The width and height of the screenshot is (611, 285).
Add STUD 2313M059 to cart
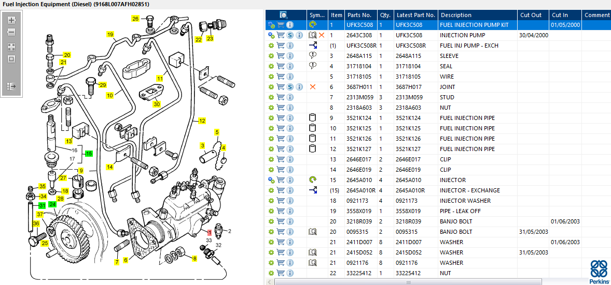click(x=281, y=98)
